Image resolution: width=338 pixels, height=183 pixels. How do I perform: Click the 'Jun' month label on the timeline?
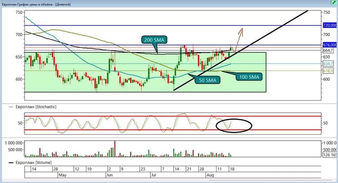pos(110,175)
